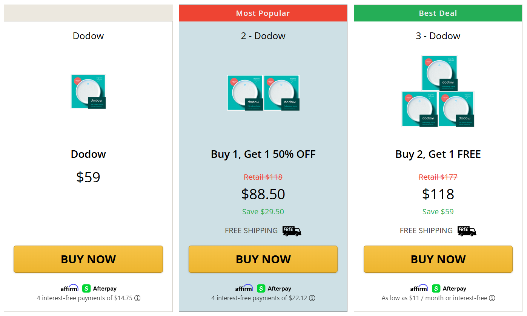Click the 2-Dodow product image pair
This screenshot has width=527, height=316.
(x=263, y=93)
